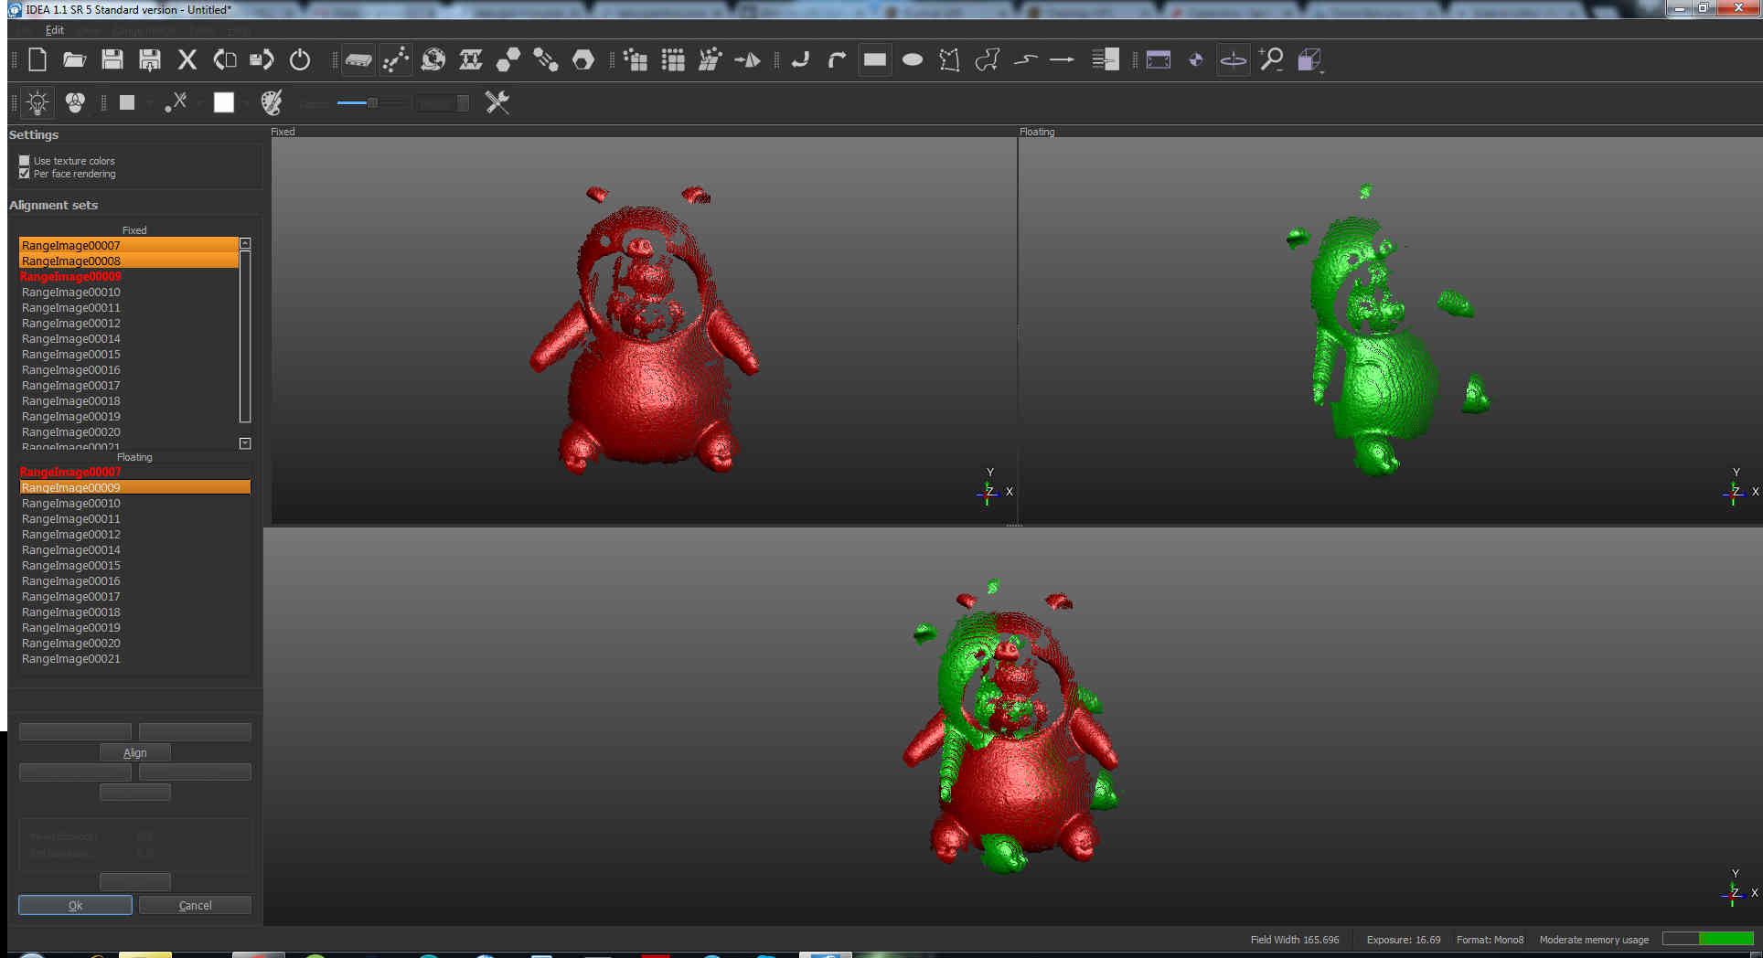
Task: Click the paint palette icon
Action: click(x=272, y=102)
